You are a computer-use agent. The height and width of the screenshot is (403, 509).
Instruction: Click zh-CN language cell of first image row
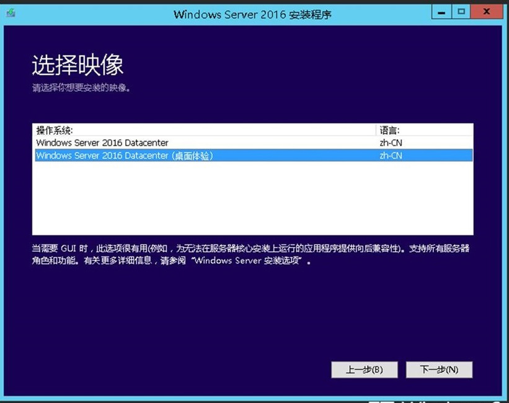391,143
